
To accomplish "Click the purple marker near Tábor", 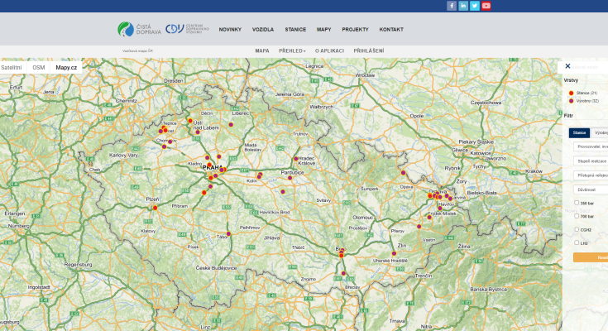I will (x=228, y=233).
